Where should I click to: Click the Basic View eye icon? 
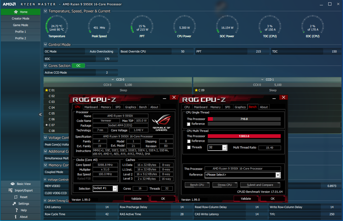click(12, 184)
